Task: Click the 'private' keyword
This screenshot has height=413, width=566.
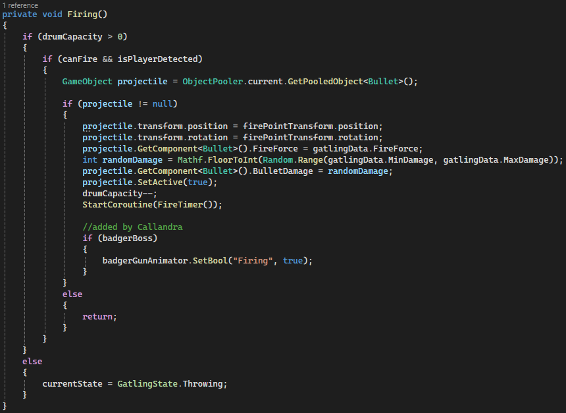Action: pyautogui.click(x=20, y=14)
